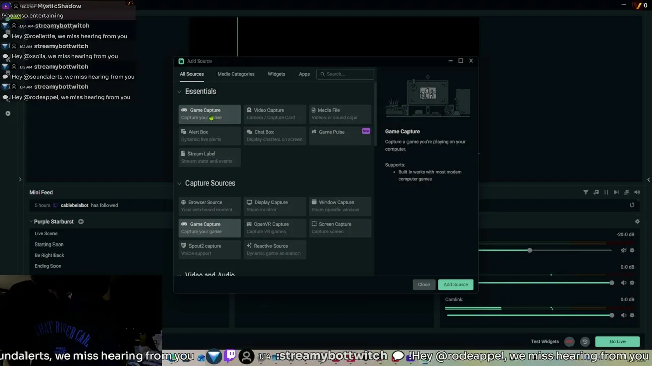The height and width of the screenshot is (366, 652).
Task: Open settings gear on the -20.0 dB source
Action: [x=632, y=250]
